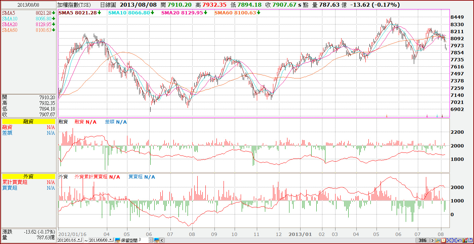Click the yellow 外資 panel header
This screenshot has width=474, height=244.
(x=28, y=176)
